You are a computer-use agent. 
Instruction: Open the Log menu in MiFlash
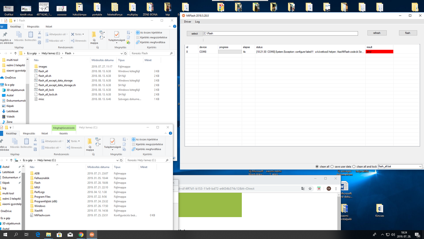(x=197, y=22)
